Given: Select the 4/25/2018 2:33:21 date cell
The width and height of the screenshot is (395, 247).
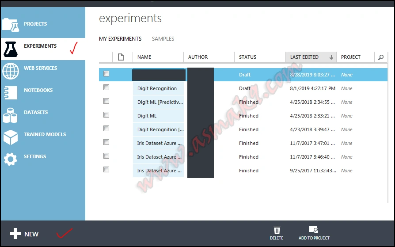Looking at the screenshot, I should [312, 116].
